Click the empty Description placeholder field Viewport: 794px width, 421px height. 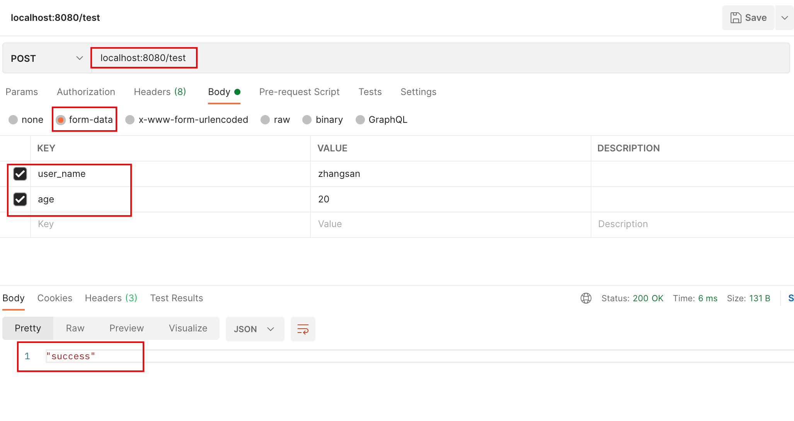(692, 224)
